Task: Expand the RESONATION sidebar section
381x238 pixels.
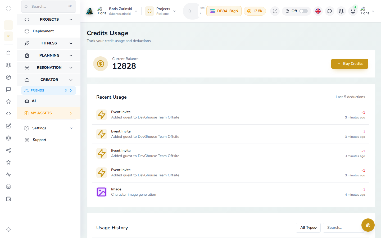Action: (49, 68)
